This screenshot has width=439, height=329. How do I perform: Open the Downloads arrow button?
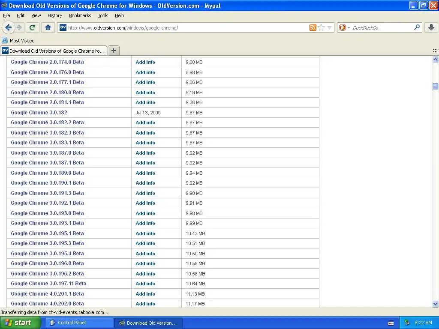(431, 27)
